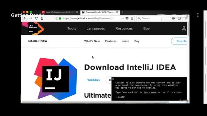
Task: Go to the Firefox home icon
Action: click(x=42, y=18)
